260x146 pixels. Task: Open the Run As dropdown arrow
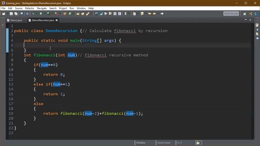coord(45,13)
